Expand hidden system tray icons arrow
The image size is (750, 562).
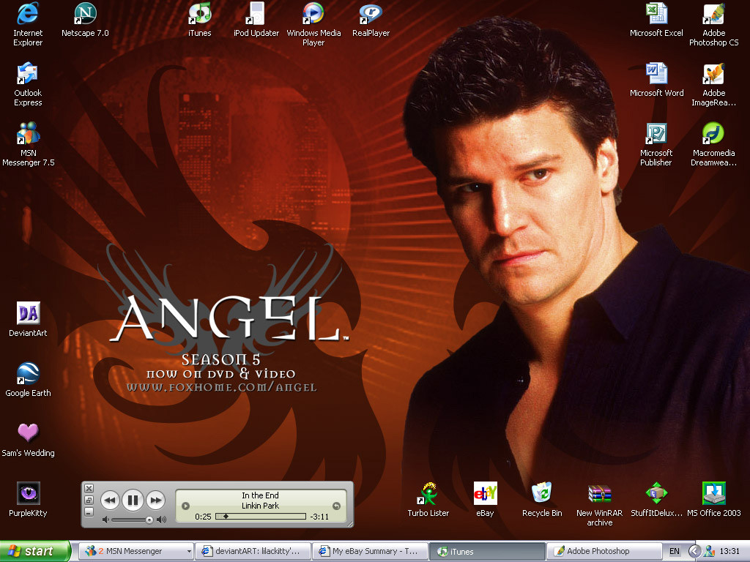(x=694, y=551)
